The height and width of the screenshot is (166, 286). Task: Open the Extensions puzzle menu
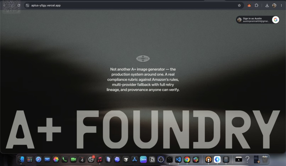point(257,5)
